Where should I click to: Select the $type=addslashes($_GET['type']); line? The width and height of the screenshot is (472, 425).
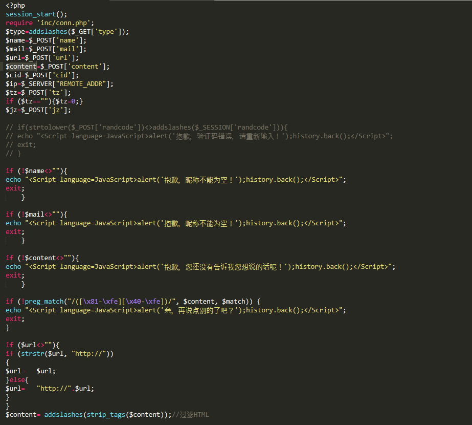point(67,32)
